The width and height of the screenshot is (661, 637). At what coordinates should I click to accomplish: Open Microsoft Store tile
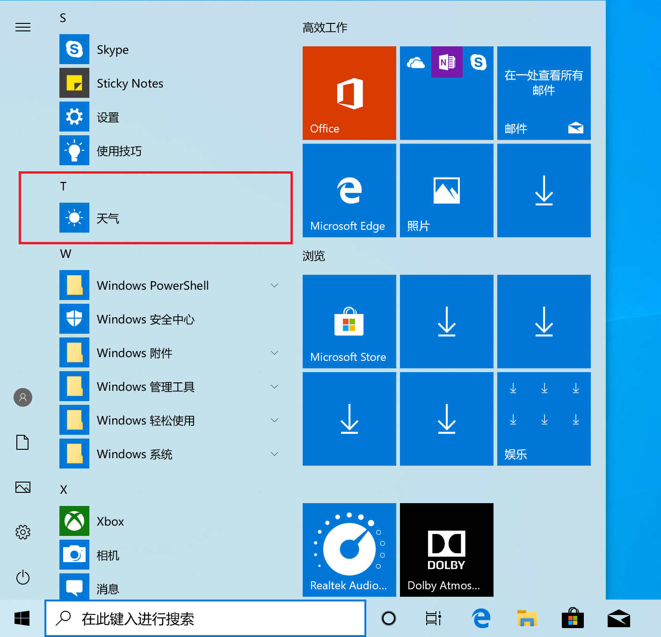(x=349, y=322)
